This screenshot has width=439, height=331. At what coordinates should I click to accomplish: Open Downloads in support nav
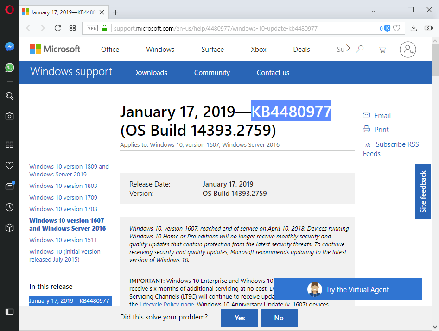point(150,73)
